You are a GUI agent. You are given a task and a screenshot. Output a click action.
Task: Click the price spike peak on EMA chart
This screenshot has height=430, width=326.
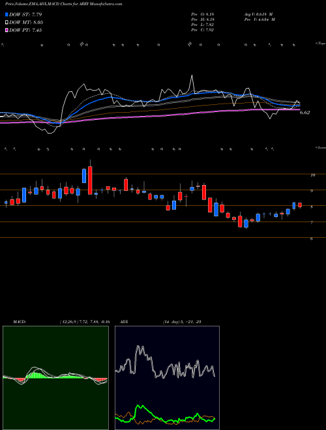pyautogui.click(x=192, y=76)
